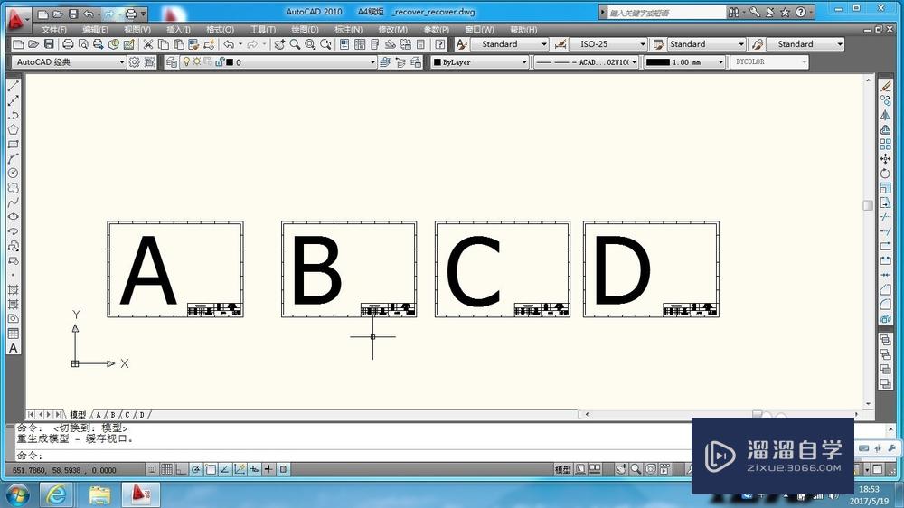Toggle Snap mode in status bar
Screen dimensions: 904x508
(x=152, y=469)
